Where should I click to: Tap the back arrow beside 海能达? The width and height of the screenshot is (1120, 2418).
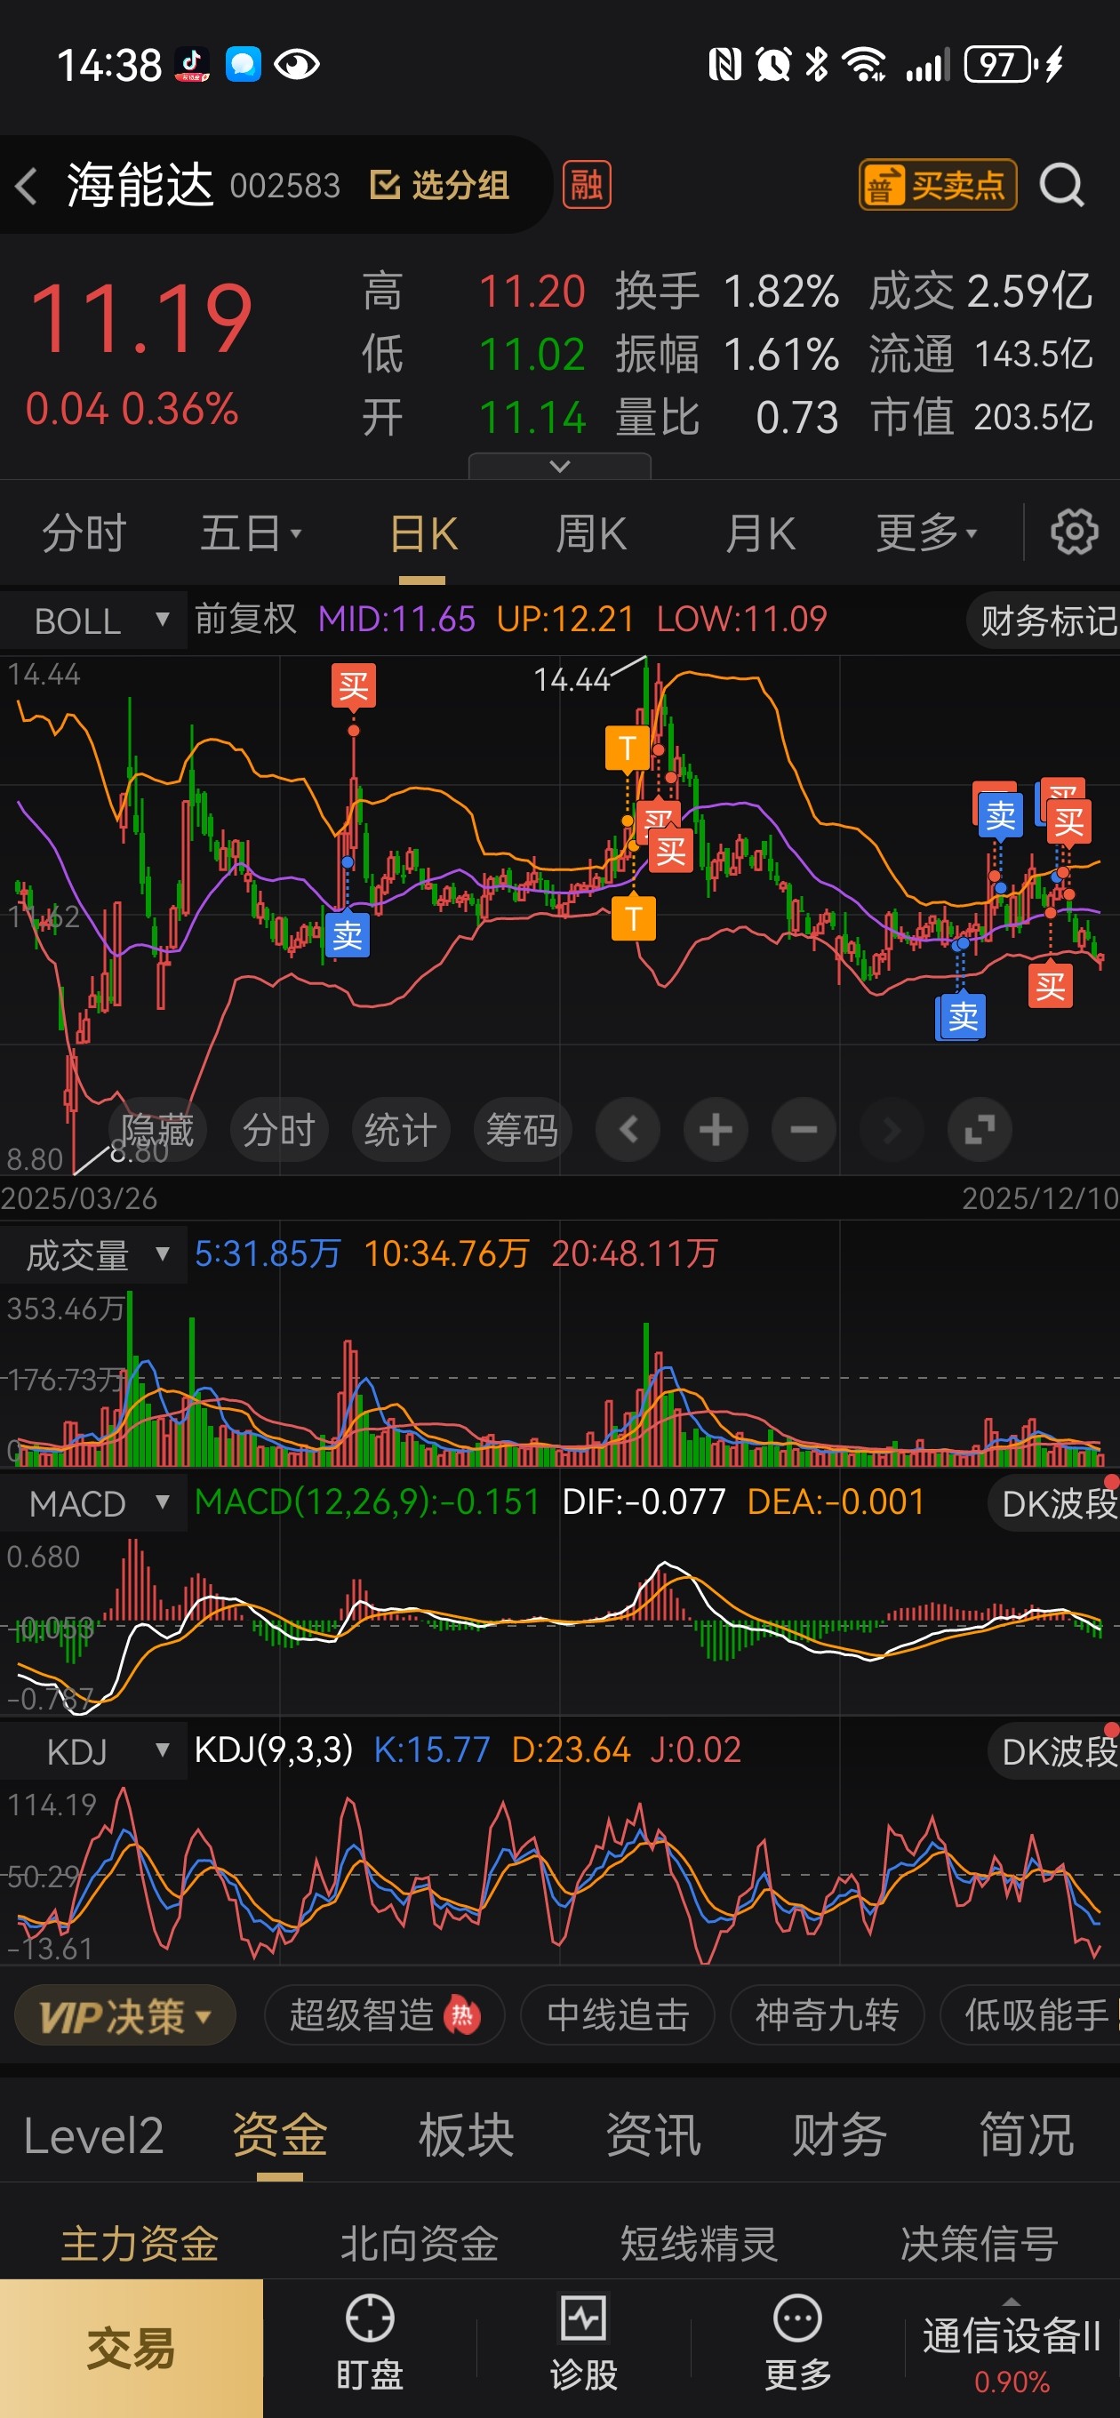(28, 185)
